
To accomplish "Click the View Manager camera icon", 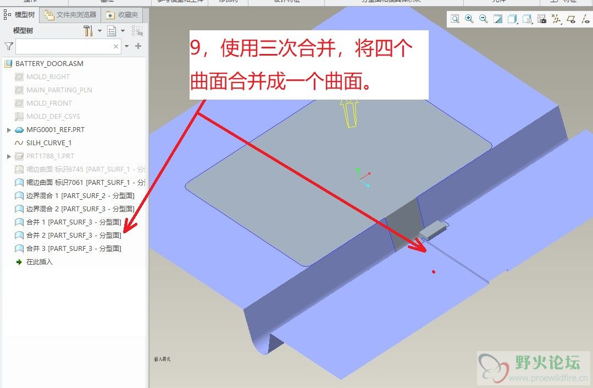I will click(541, 19).
